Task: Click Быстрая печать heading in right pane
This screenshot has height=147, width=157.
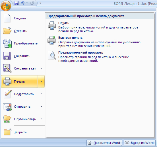Action: click(70, 38)
